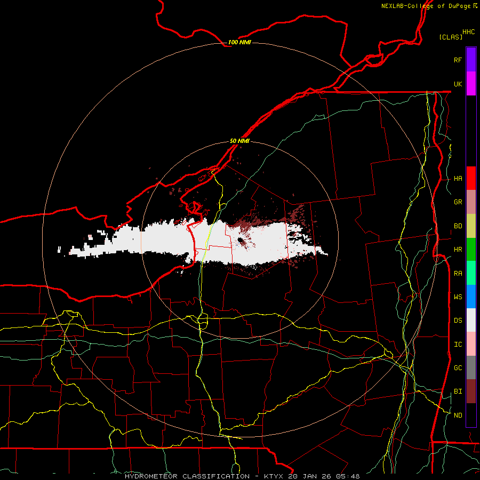The height and width of the screenshot is (480, 480).
Task: Click the RF legend label
Action: [x=458, y=60]
